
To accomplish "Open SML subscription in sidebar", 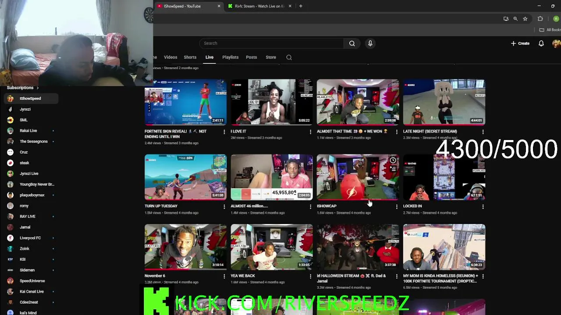I will [x=30, y=120].
